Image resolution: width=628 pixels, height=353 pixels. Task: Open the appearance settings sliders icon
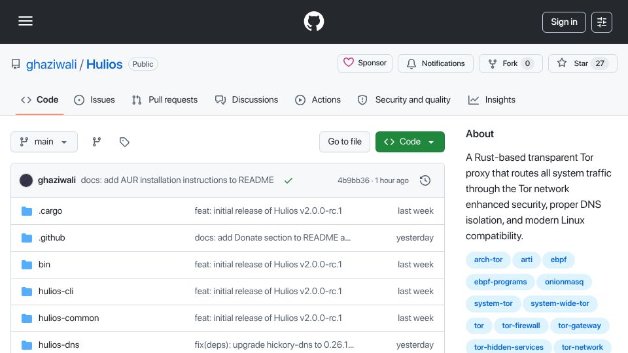tap(602, 22)
